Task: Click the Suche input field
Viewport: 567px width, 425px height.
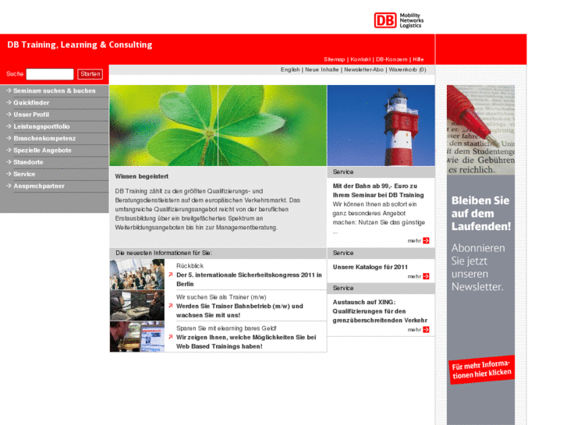Action: [x=50, y=74]
